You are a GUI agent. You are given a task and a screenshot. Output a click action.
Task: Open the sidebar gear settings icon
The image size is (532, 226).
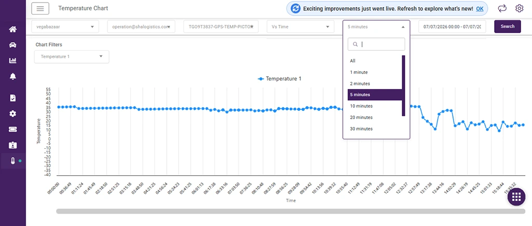(x=13, y=114)
